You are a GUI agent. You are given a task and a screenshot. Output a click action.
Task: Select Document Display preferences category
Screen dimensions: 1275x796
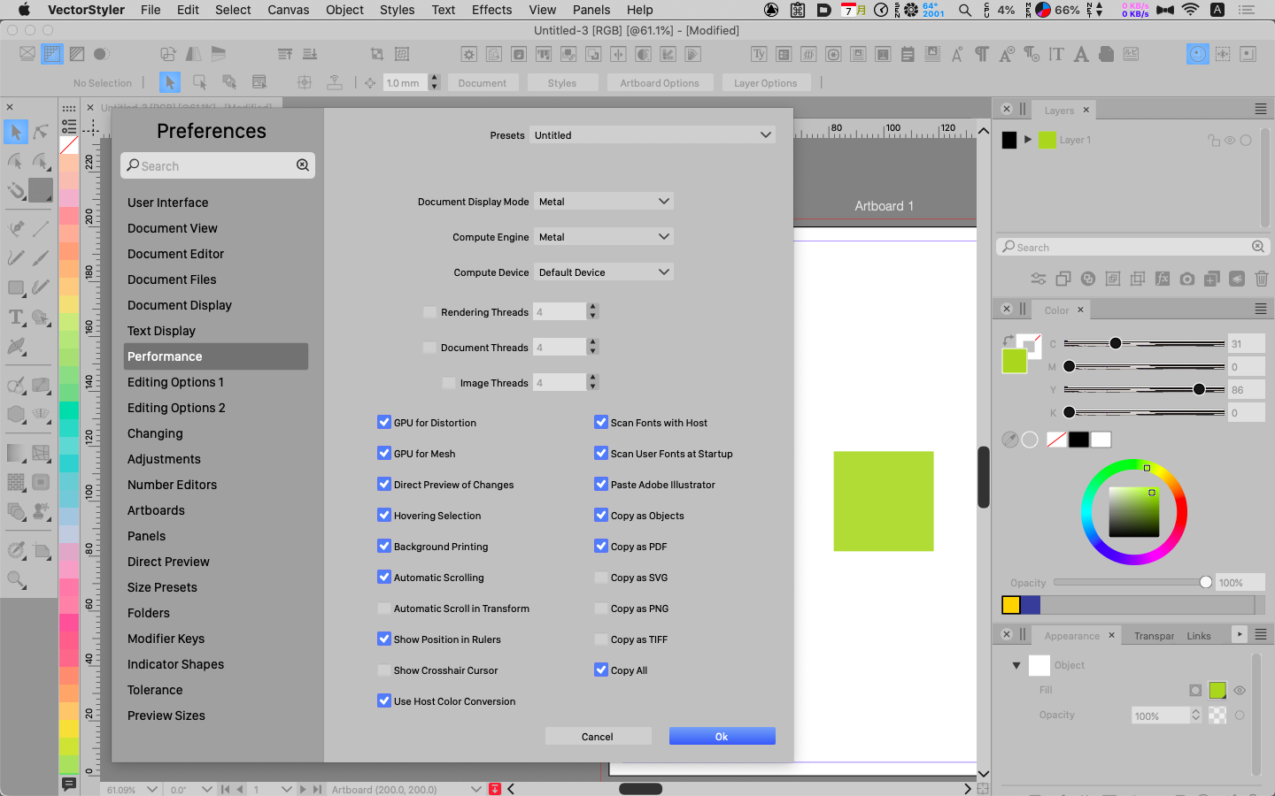[180, 305]
